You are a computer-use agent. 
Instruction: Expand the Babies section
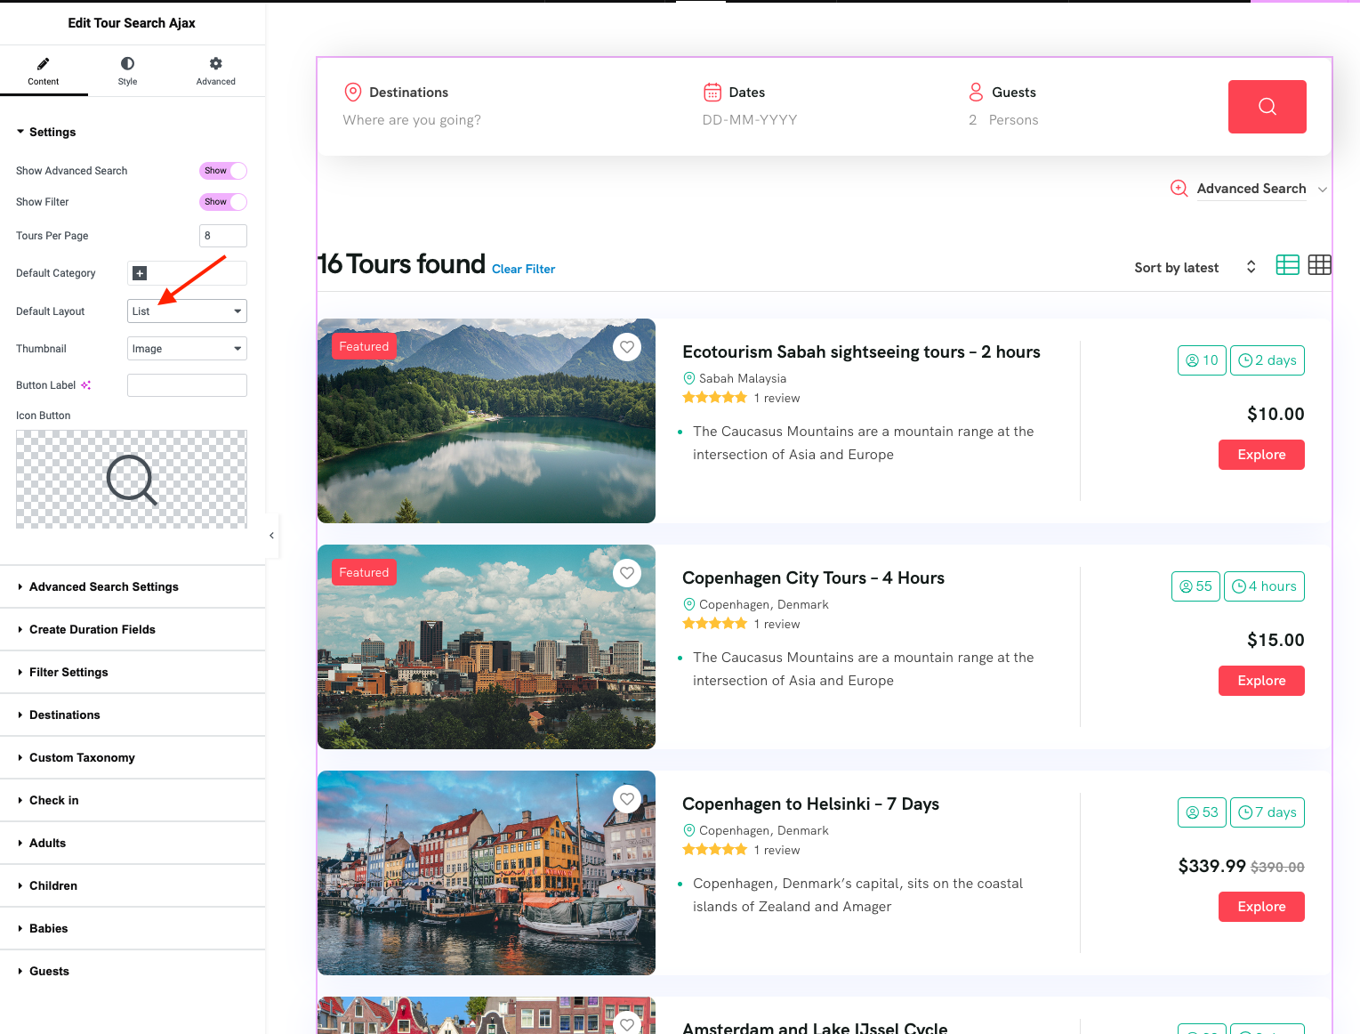(x=133, y=928)
